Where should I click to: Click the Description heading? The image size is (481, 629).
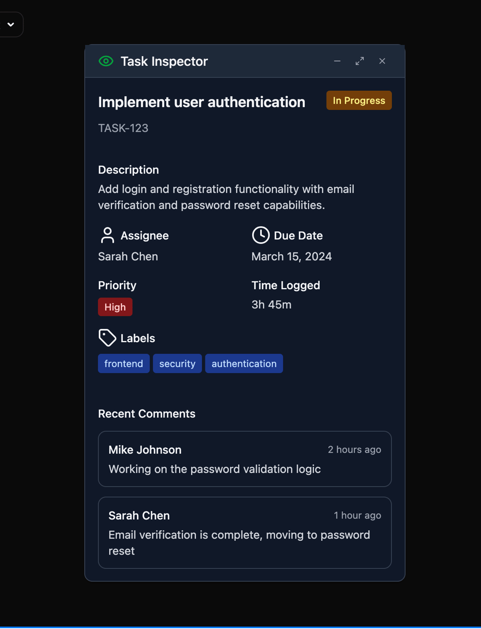[x=129, y=170]
